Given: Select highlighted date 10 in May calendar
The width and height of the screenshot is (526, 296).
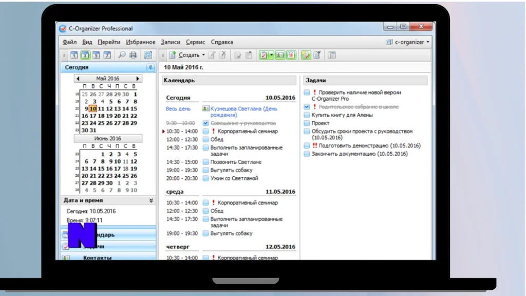Looking at the screenshot, I should point(93,109).
